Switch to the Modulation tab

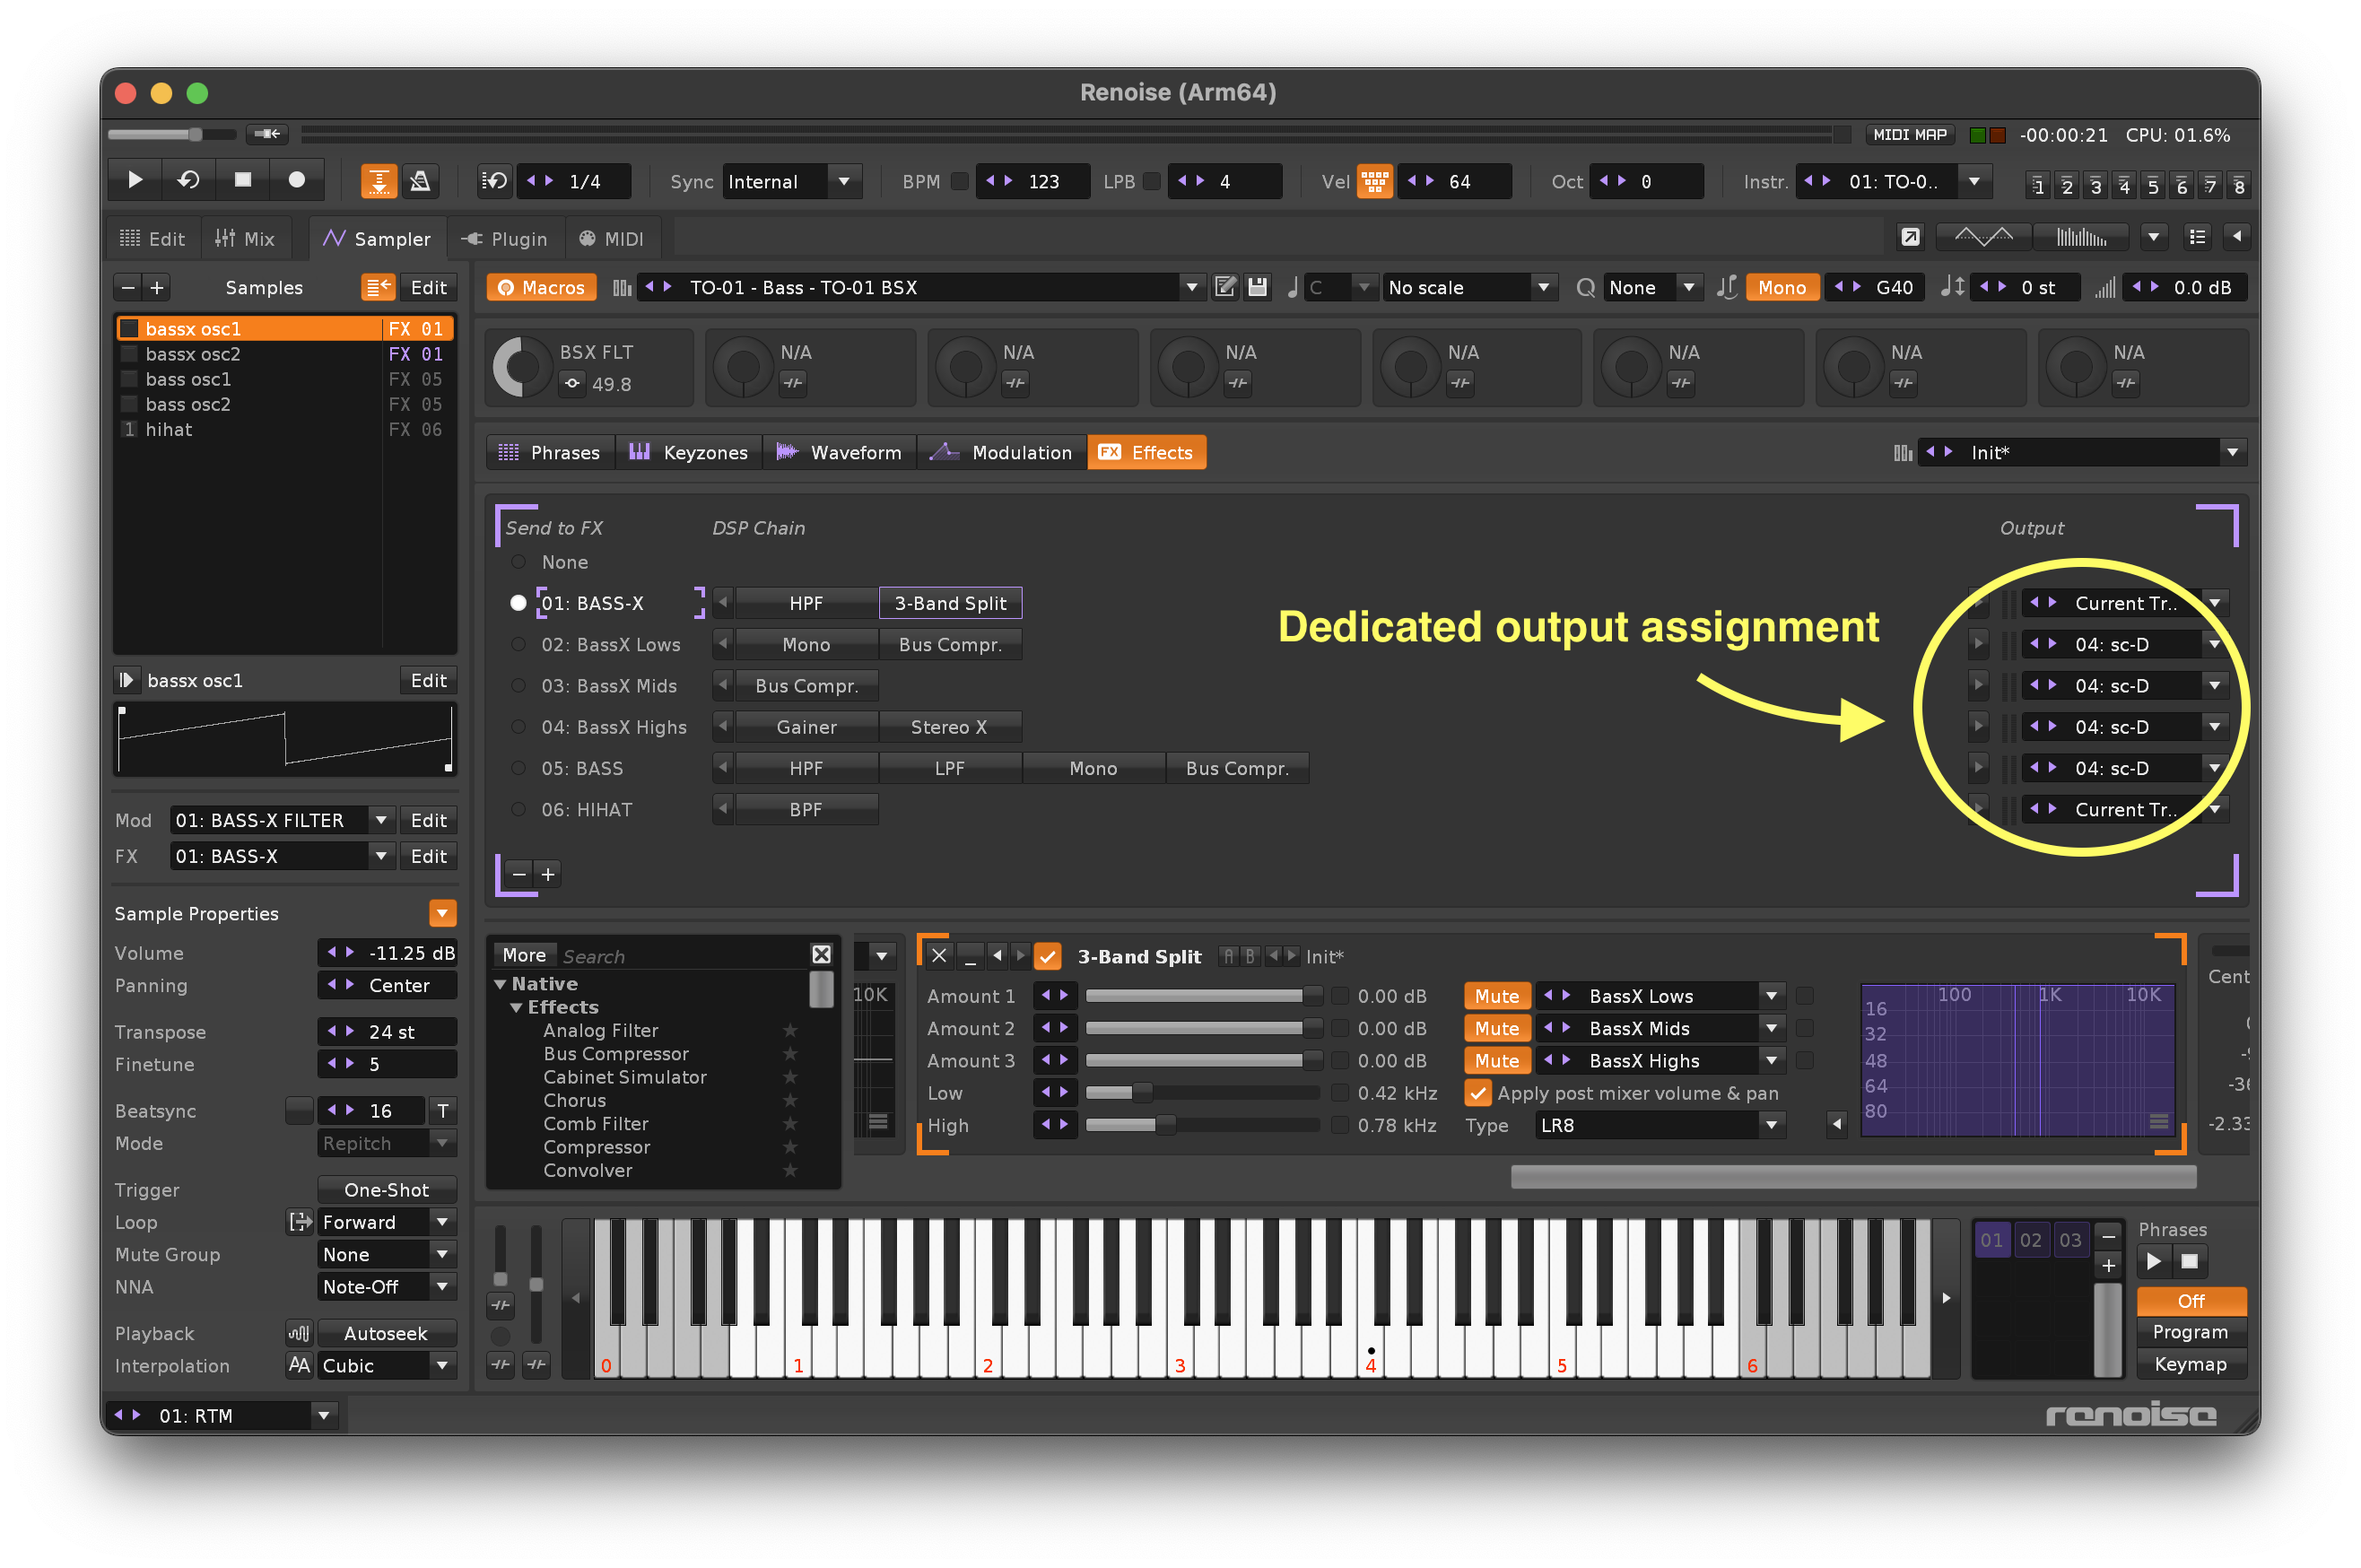tap(1001, 452)
